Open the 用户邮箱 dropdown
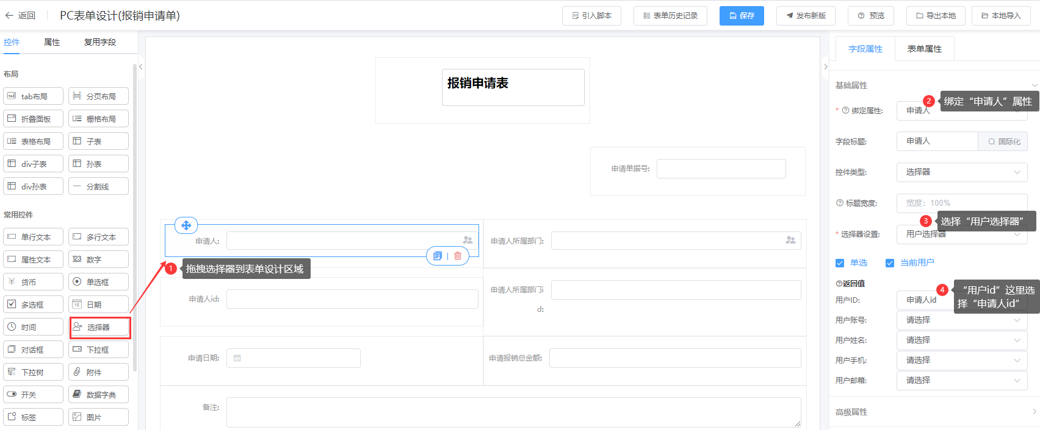 click(961, 381)
